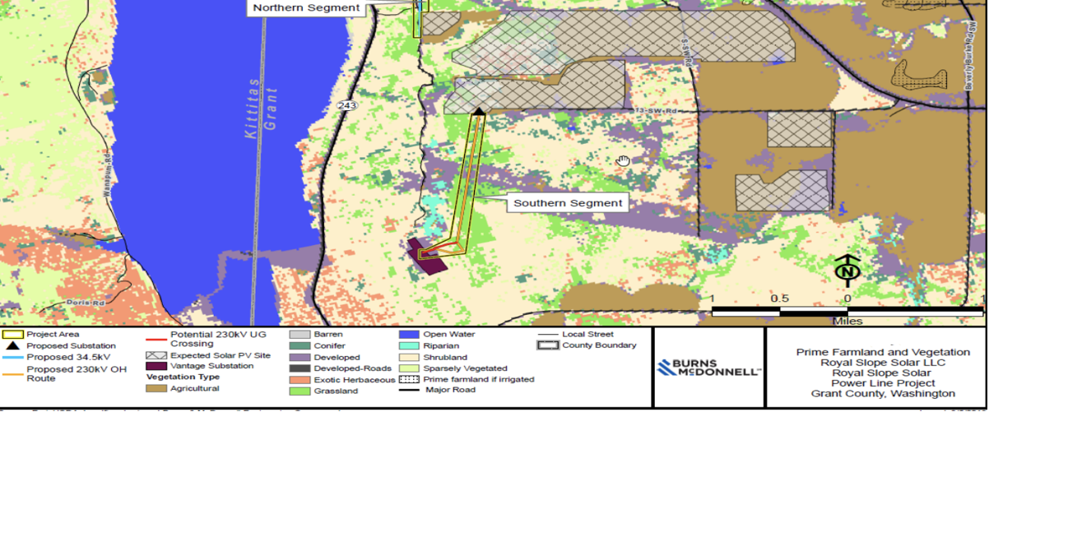Click the Agricultural color swatch

pyautogui.click(x=156, y=388)
